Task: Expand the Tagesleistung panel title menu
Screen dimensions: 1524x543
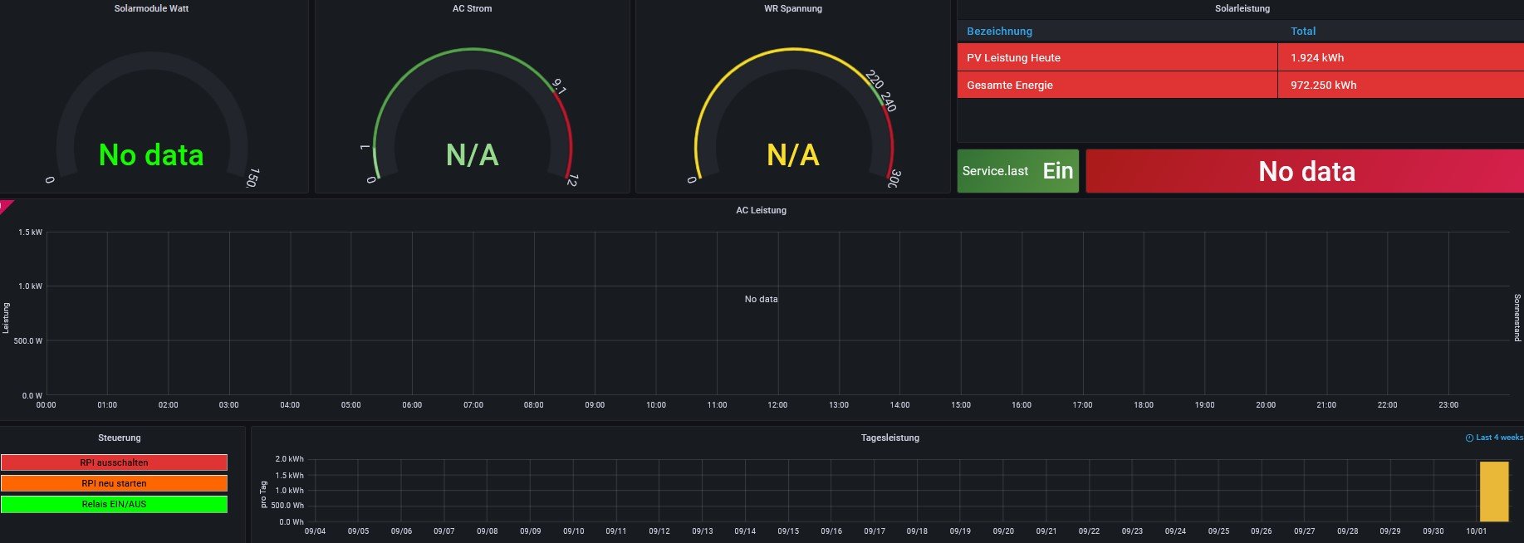Action: point(889,438)
